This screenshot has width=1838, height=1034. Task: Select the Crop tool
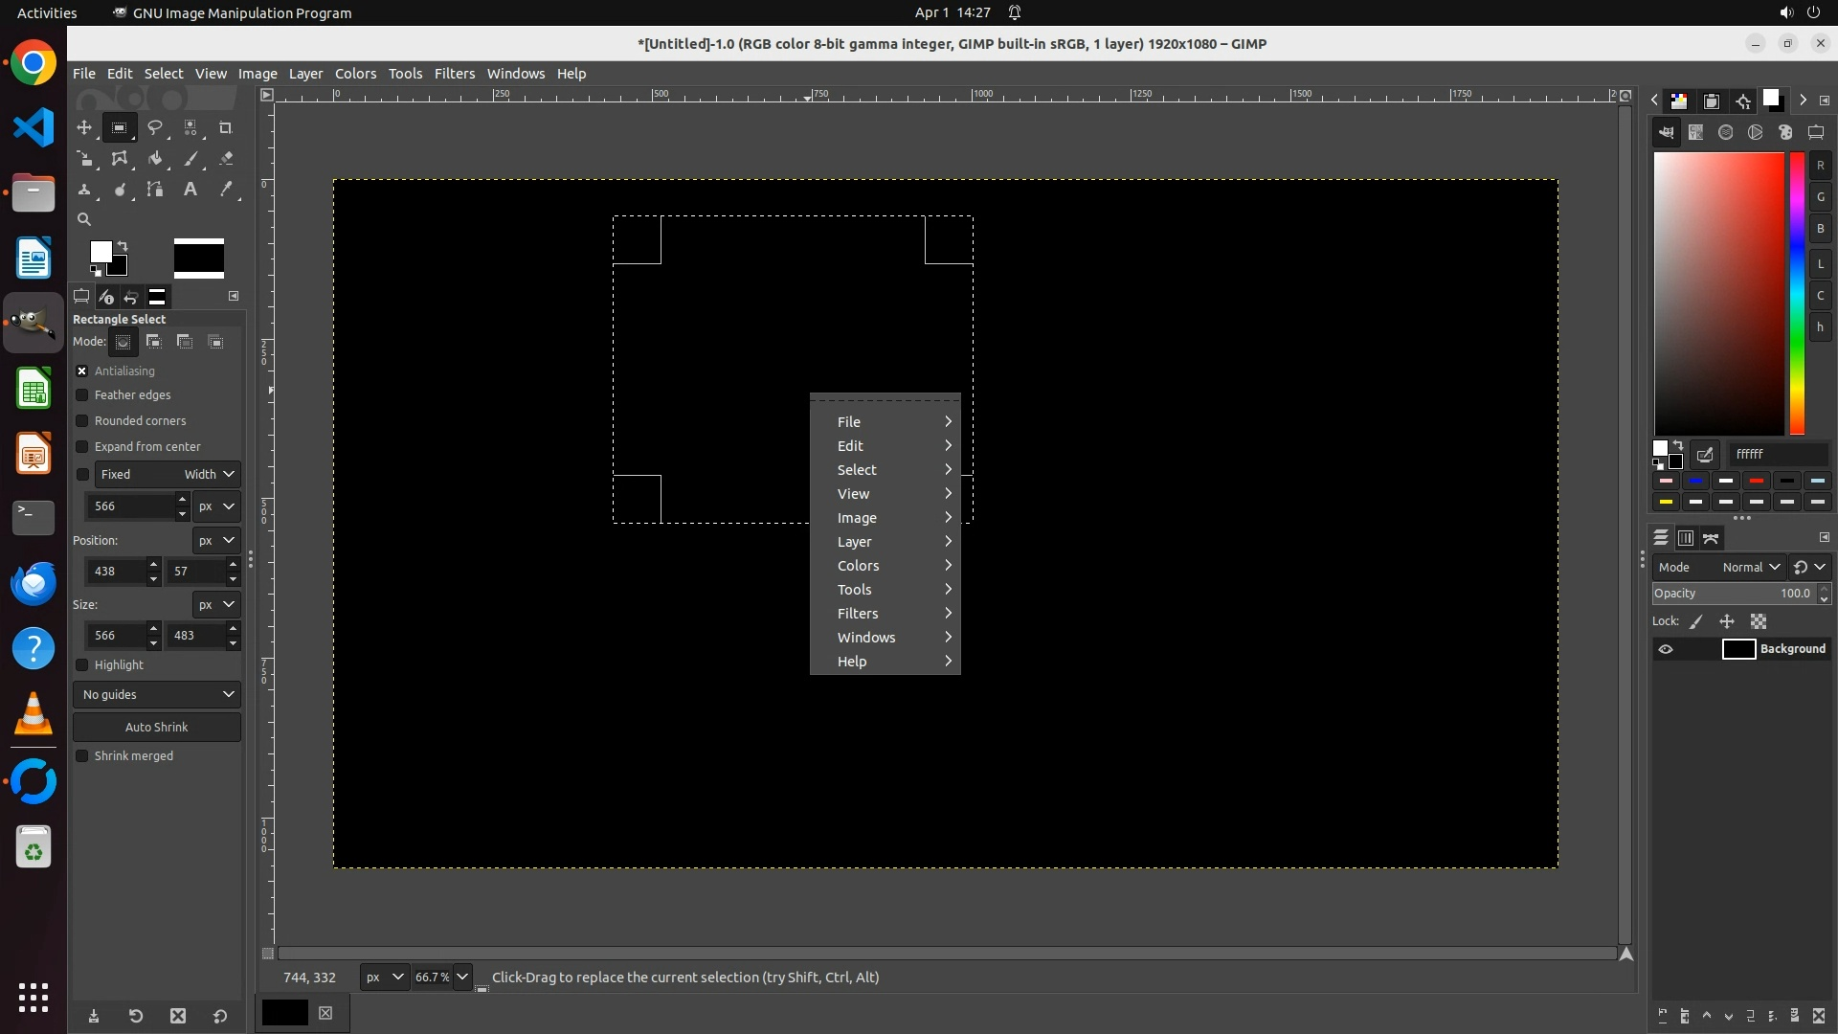[x=226, y=127]
